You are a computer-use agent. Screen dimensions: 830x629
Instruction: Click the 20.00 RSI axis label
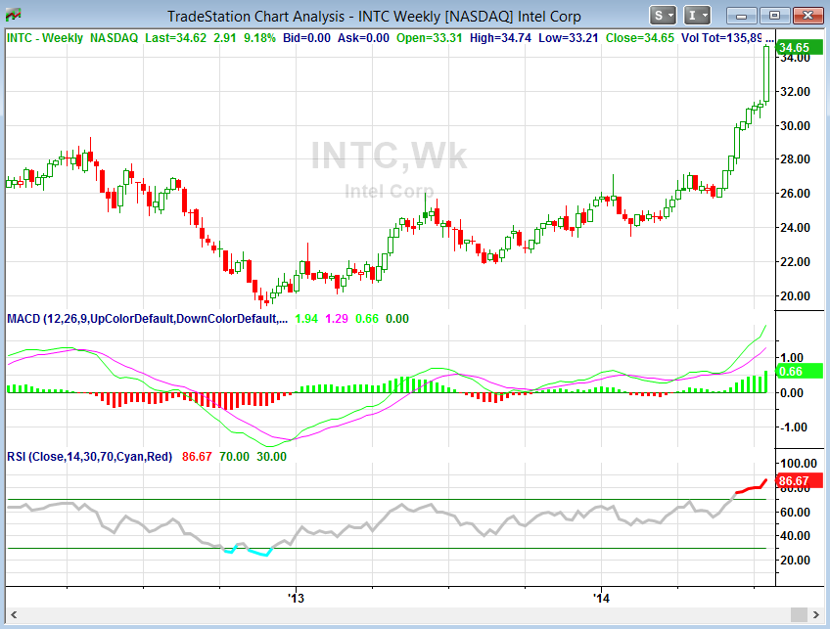tap(795, 560)
